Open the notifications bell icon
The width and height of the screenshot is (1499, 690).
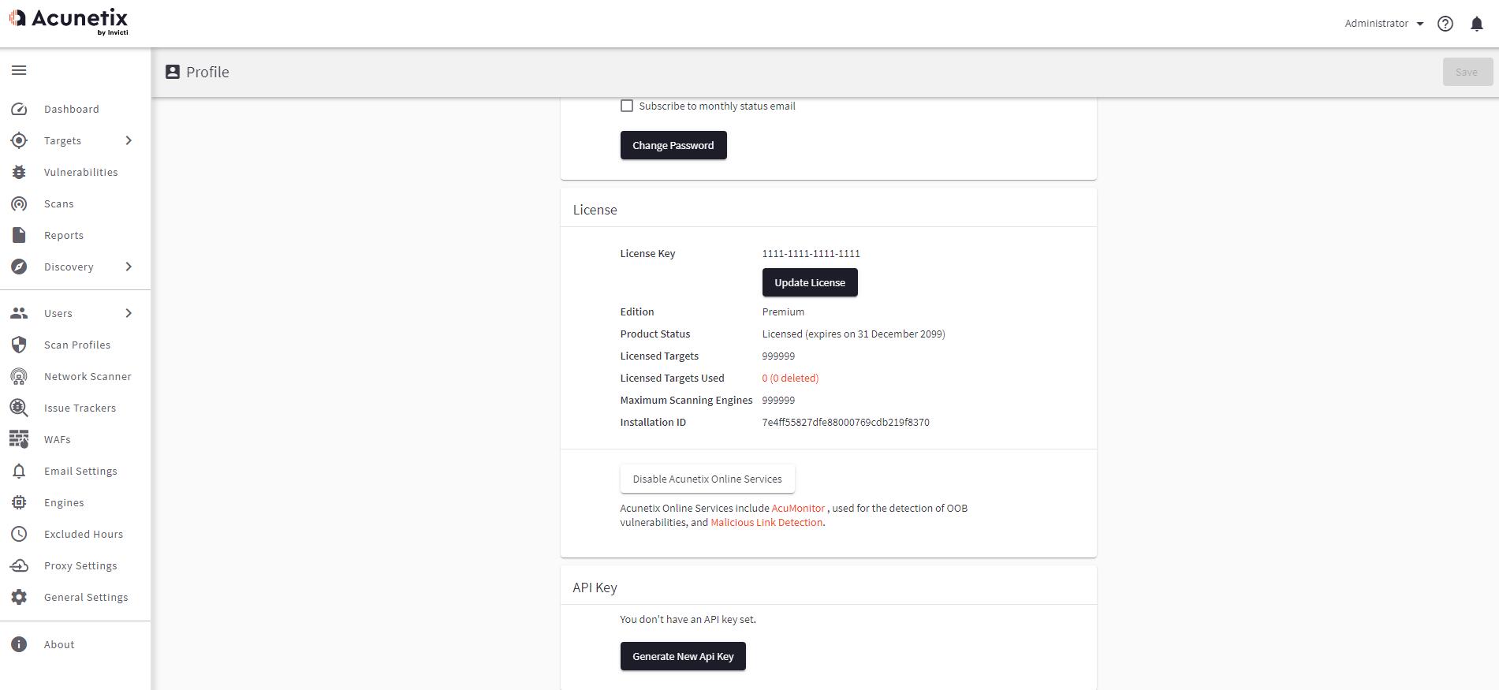click(1476, 24)
